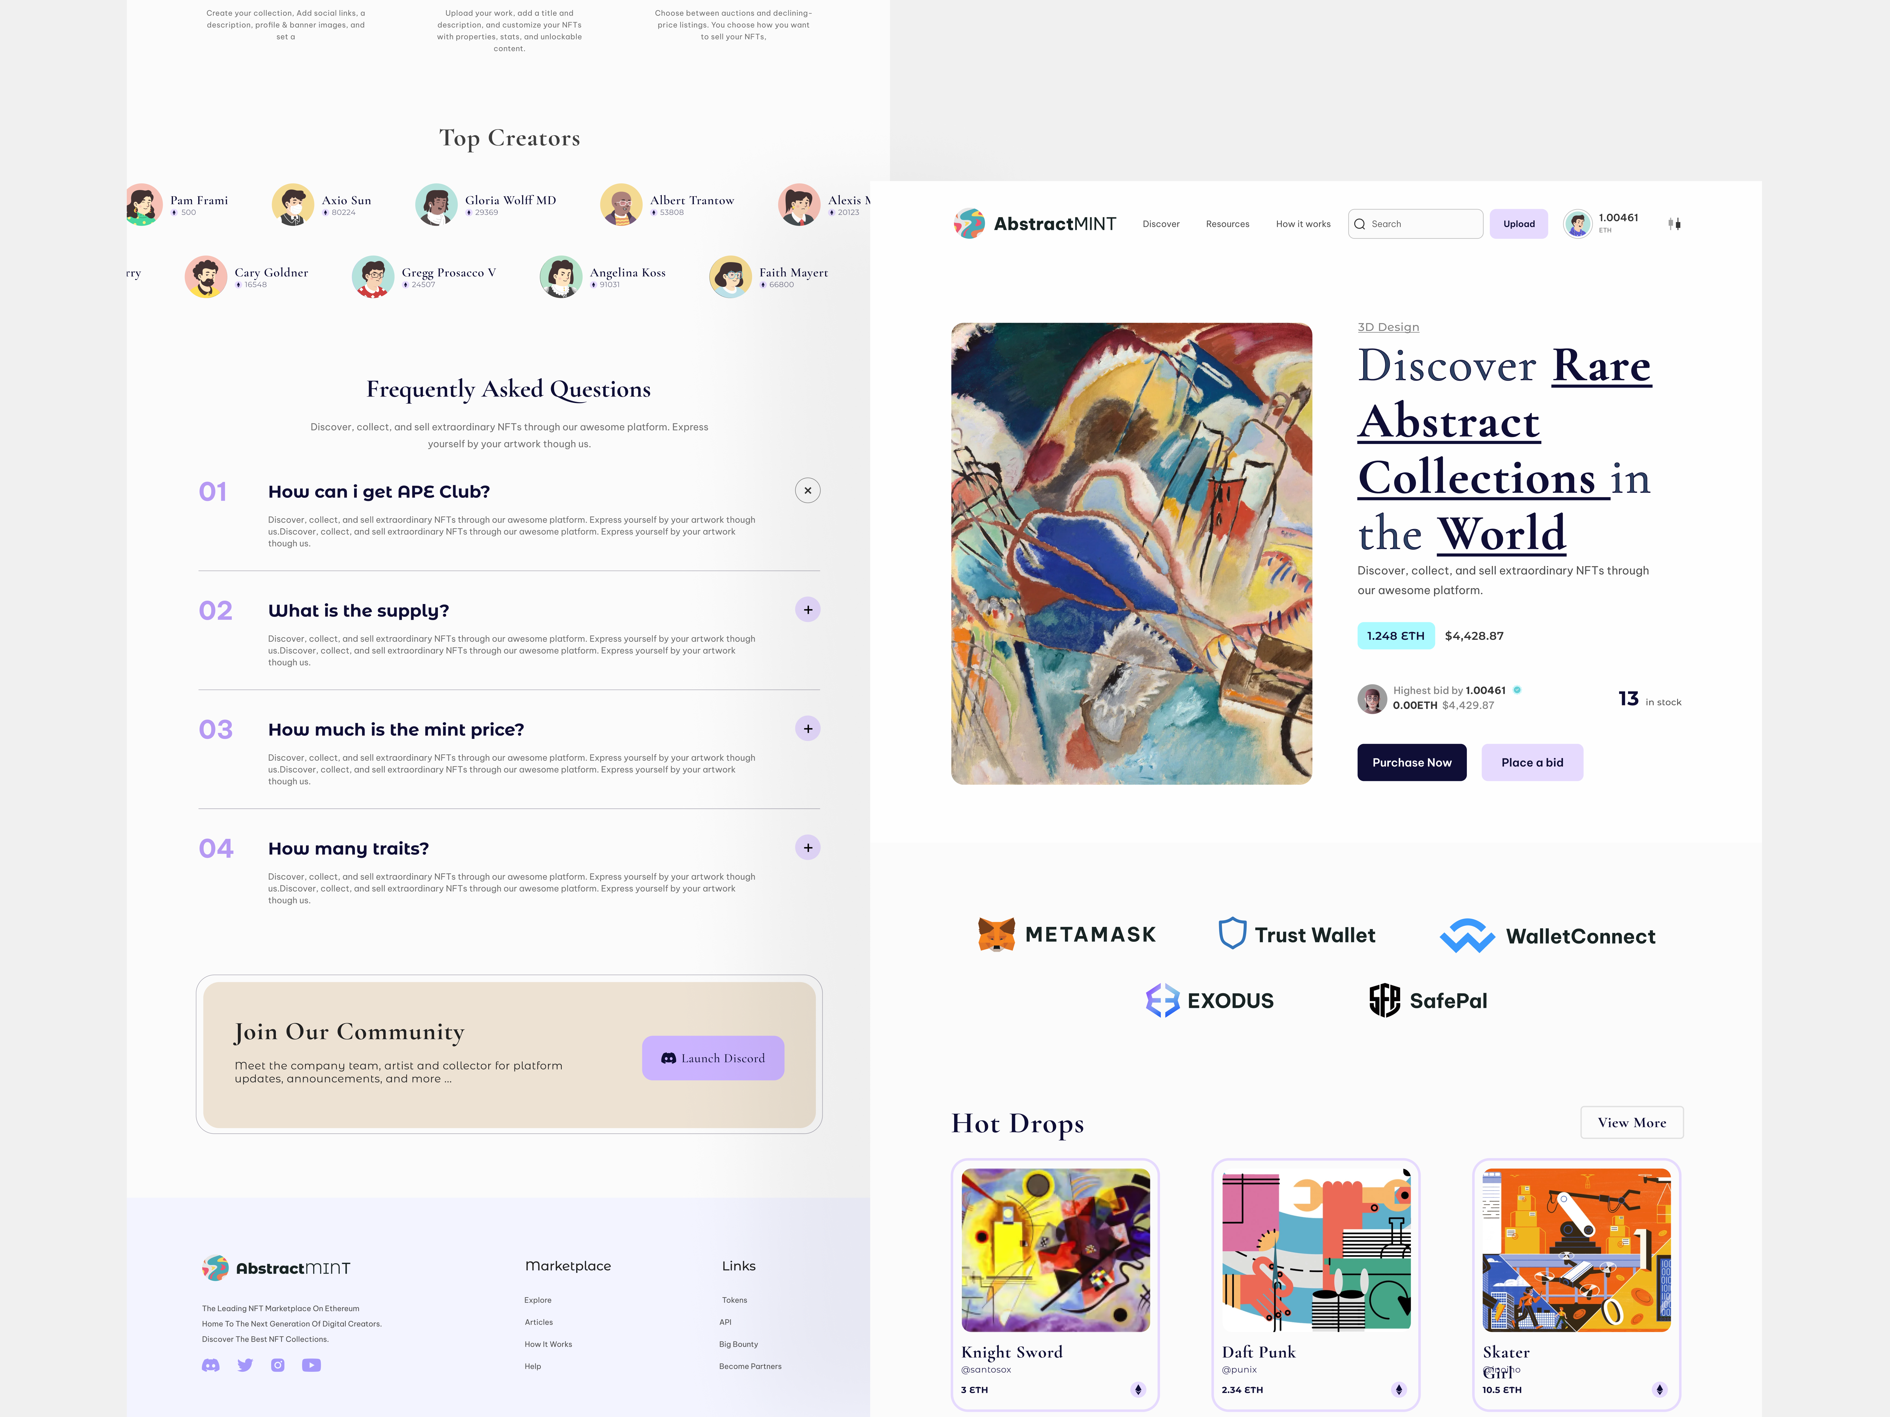This screenshot has width=1890, height=1417.
Task: Open the Skater Girl artwork thumbnail
Action: pyautogui.click(x=1576, y=1250)
